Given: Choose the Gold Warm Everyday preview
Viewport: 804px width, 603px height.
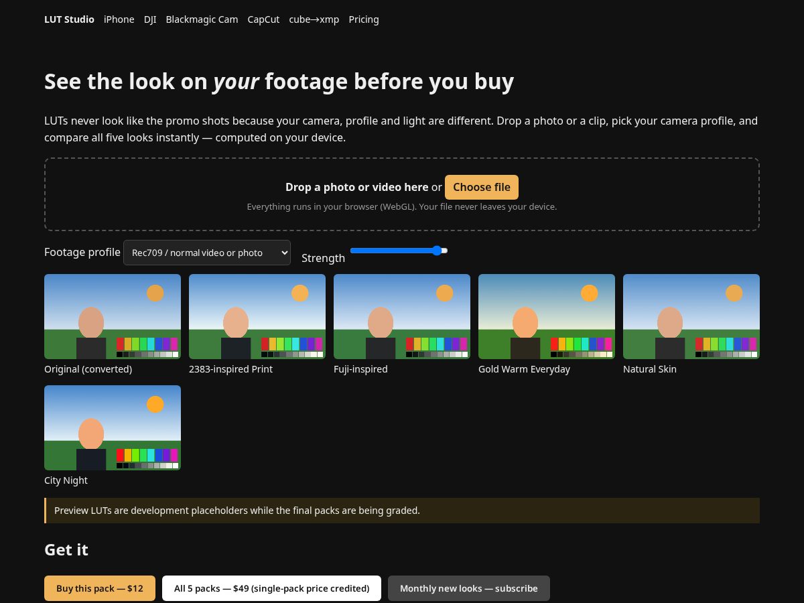Looking at the screenshot, I should coord(547,316).
